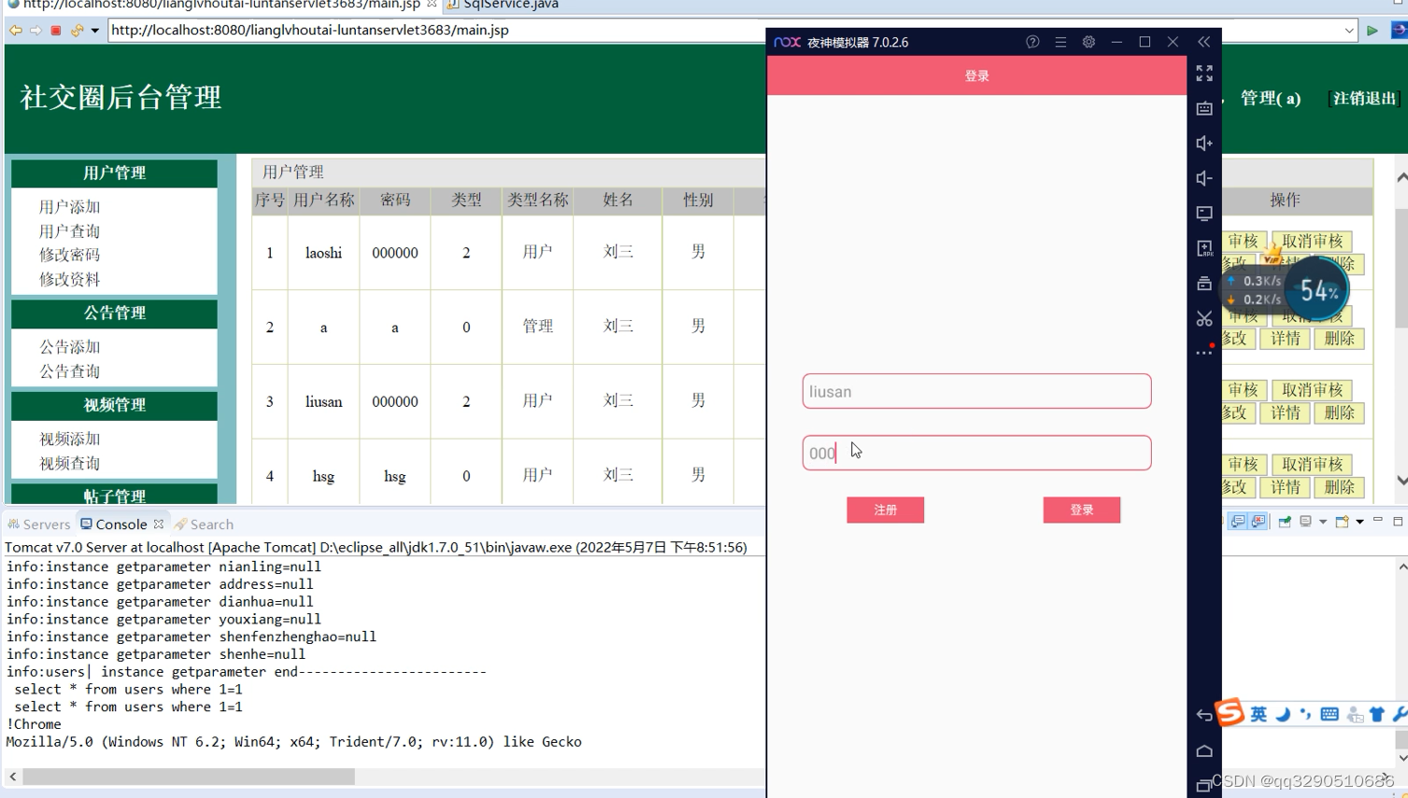Click the 注册 register button in emulator
The height and width of the screenshot is (798, 1408).
click(x=885, y=510)
